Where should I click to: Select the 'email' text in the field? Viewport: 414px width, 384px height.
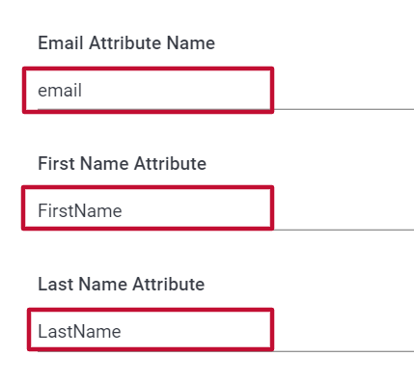(60, 91)
